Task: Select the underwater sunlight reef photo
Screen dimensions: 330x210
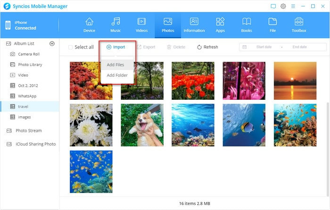Action: coord(193,125)
